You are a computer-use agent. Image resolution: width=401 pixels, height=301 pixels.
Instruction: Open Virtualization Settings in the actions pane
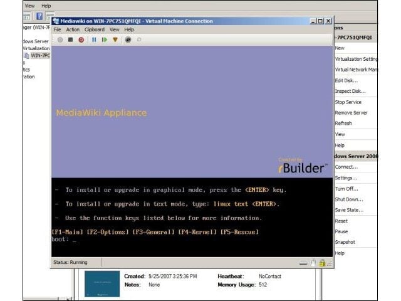pos(356,59)
